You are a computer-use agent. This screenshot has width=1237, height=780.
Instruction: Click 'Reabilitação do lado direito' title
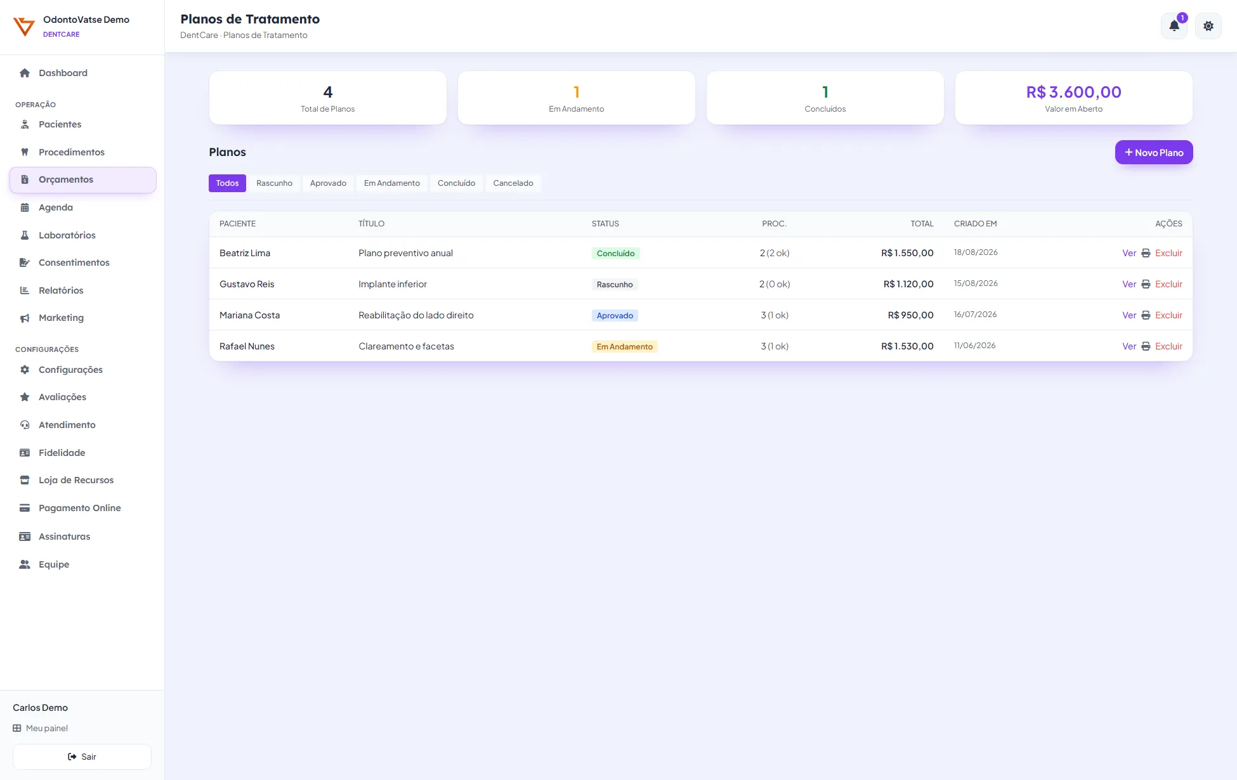click(416, 315)
